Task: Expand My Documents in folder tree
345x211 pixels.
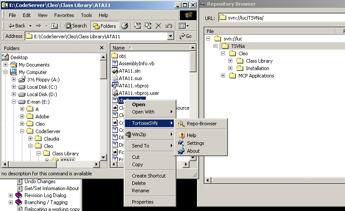Action: [x=6, y=65]
